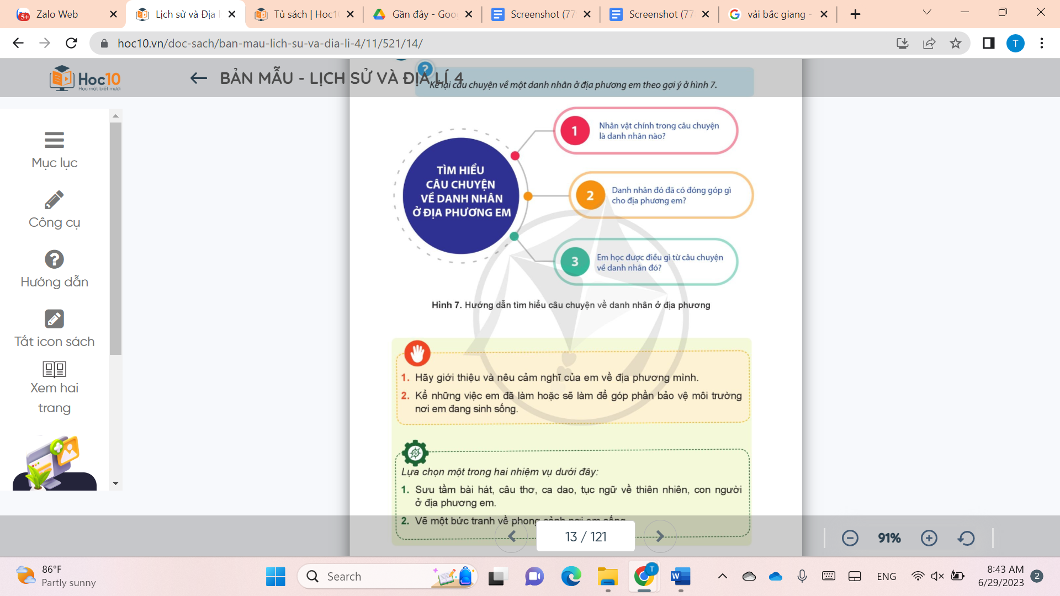This screenshot has width=1060, height=596.
Task: Open the Mục lục panel
Action: pos(54,149)
